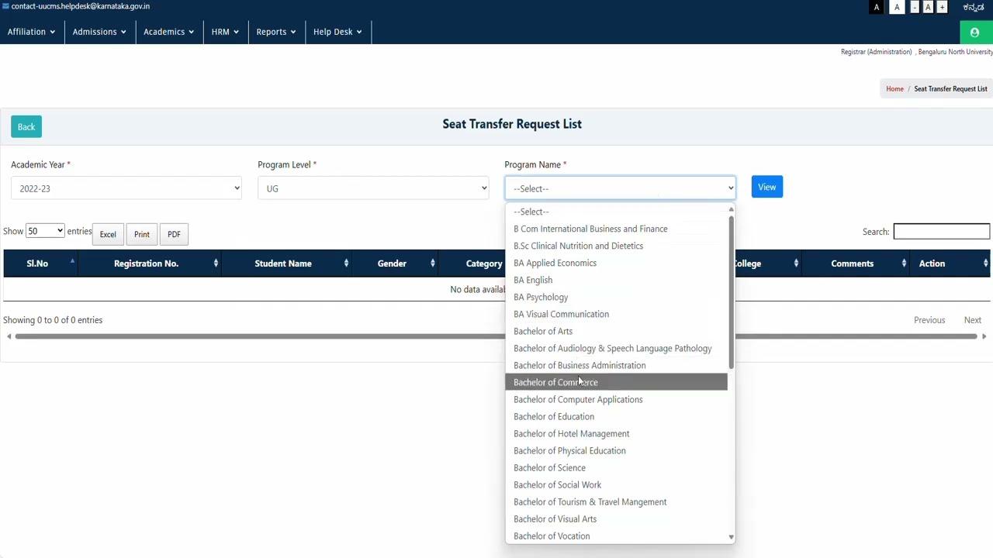The width and height of the screenshot is (993, 558).
Task: Select Bachelor of Hotel Management option
Action: [x=617, y=433]
